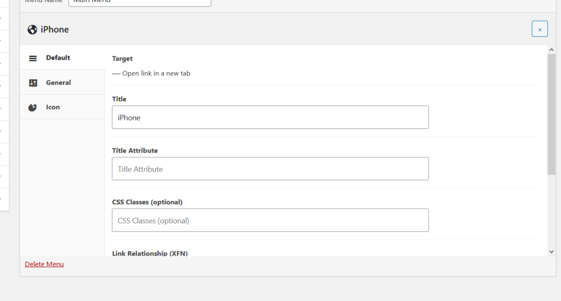Open the Default settings tab
Image resolution: width=561 pixels, height=301 pixels.
(x=62, y=57)
